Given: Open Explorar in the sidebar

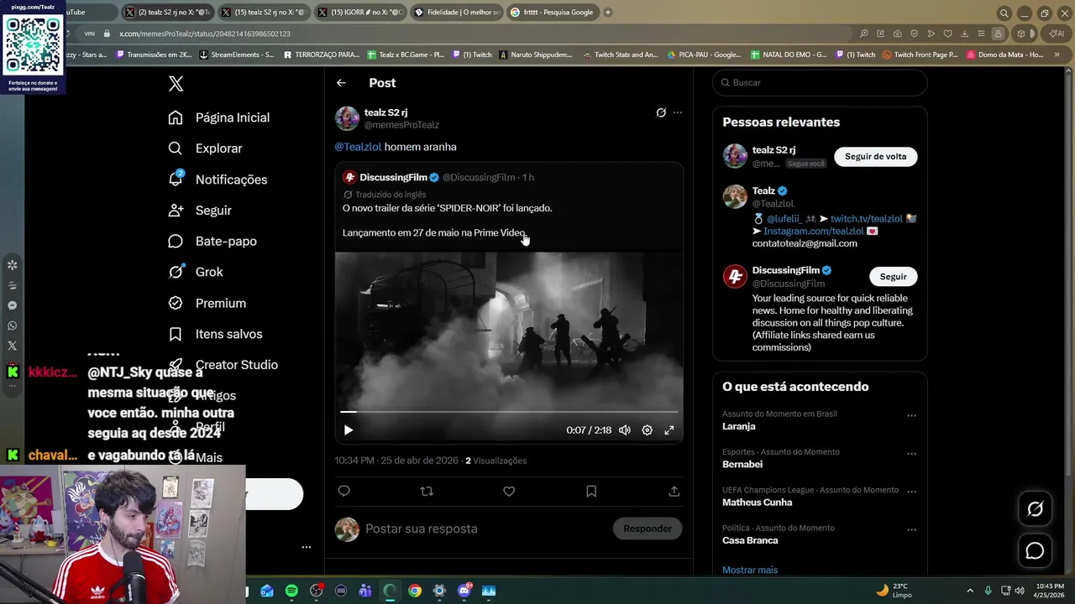Looking at the screenshot, I should coord(205,148).
